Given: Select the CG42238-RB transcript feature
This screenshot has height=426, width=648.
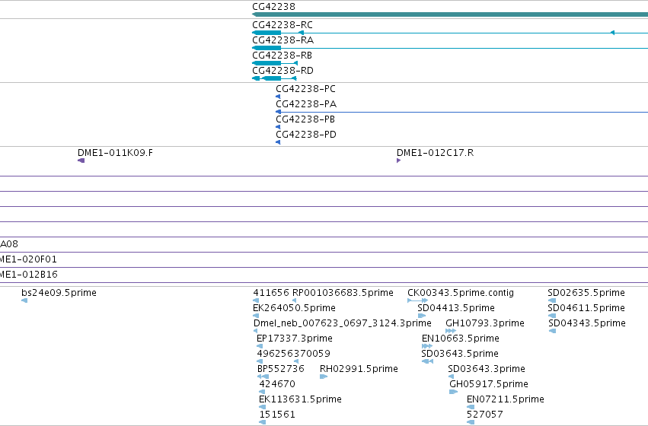Looking at the screenshot, I should point(275,63).
